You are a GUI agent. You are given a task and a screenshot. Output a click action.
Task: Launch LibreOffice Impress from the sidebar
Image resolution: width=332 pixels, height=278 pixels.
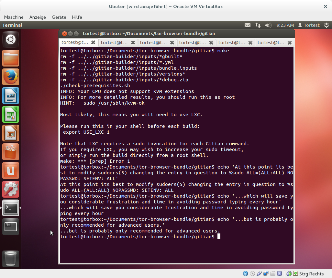pos(11,133)
